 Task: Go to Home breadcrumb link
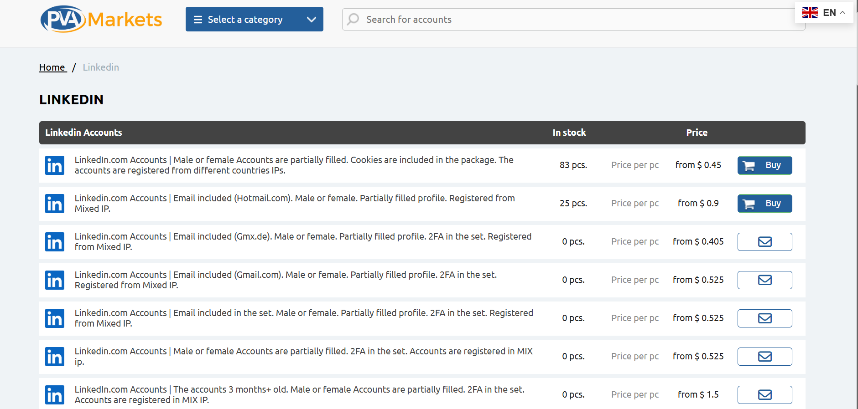52,67
